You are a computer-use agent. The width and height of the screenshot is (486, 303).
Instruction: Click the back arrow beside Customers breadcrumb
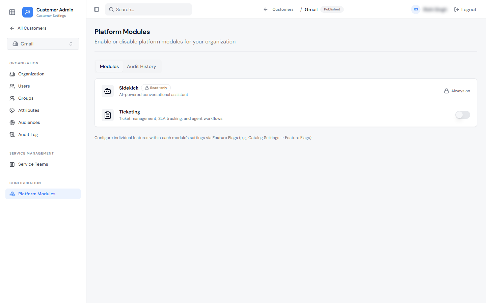(266, 9)
